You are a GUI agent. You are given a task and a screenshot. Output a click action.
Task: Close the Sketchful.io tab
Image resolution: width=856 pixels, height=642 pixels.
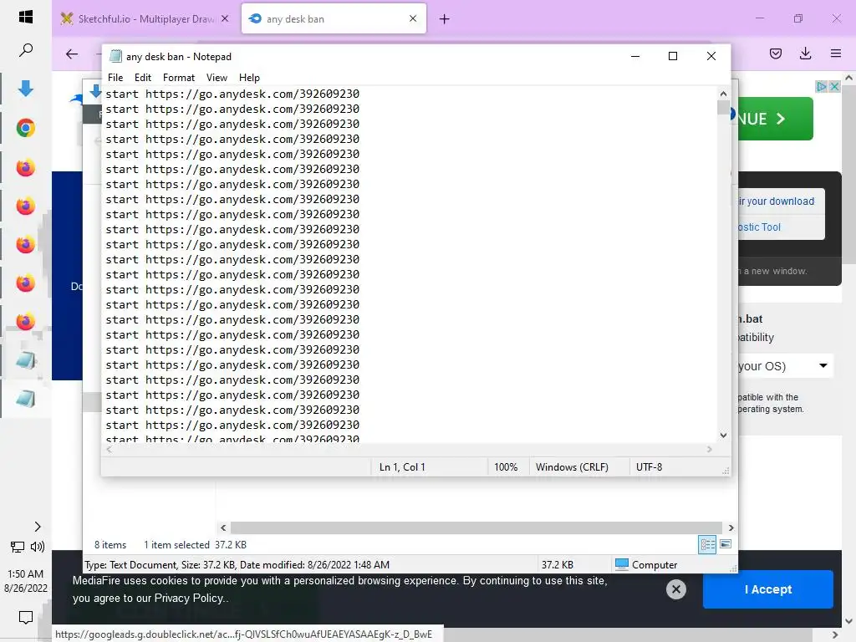pos(224,18)
